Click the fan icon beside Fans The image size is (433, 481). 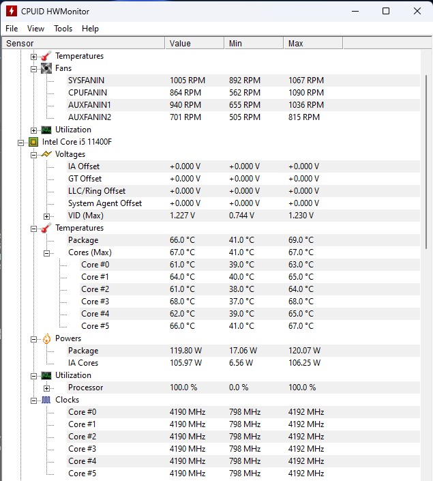click(x=46, y=68)
